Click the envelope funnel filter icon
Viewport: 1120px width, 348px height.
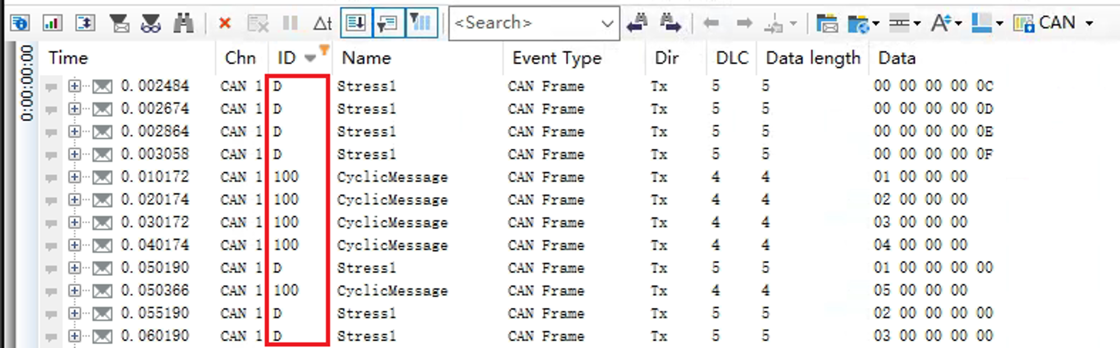pos(119,23)
